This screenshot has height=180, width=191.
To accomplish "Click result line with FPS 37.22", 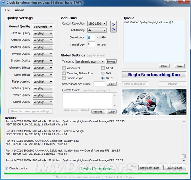I will pyautogui.click(x=64, y=160).
